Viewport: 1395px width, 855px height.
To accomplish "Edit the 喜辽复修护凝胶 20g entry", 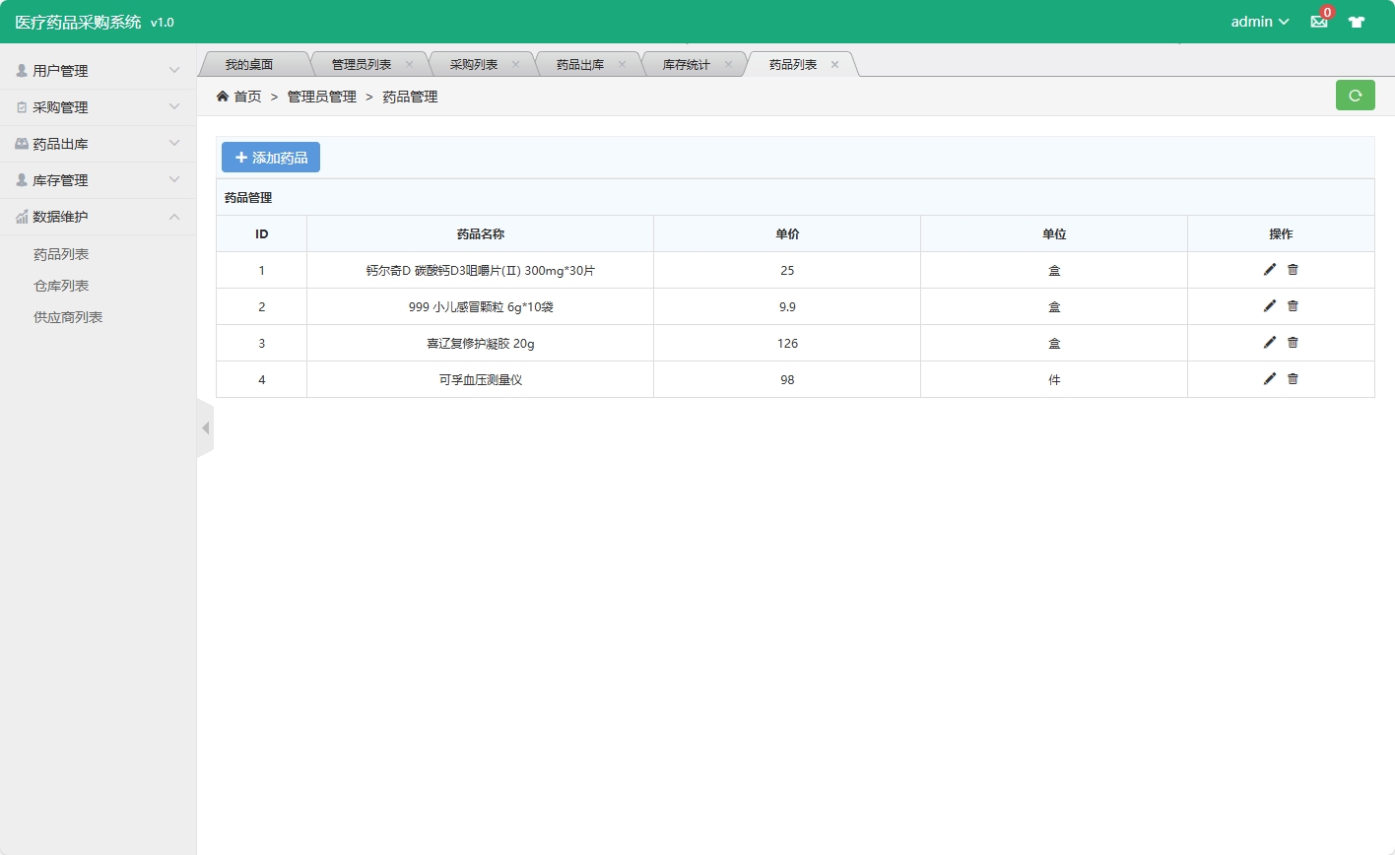I will pos(1269,343).
